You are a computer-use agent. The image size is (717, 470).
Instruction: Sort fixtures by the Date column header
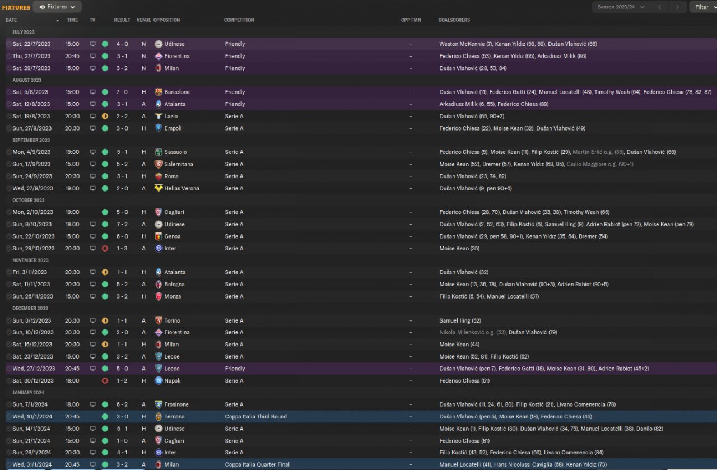11,20
